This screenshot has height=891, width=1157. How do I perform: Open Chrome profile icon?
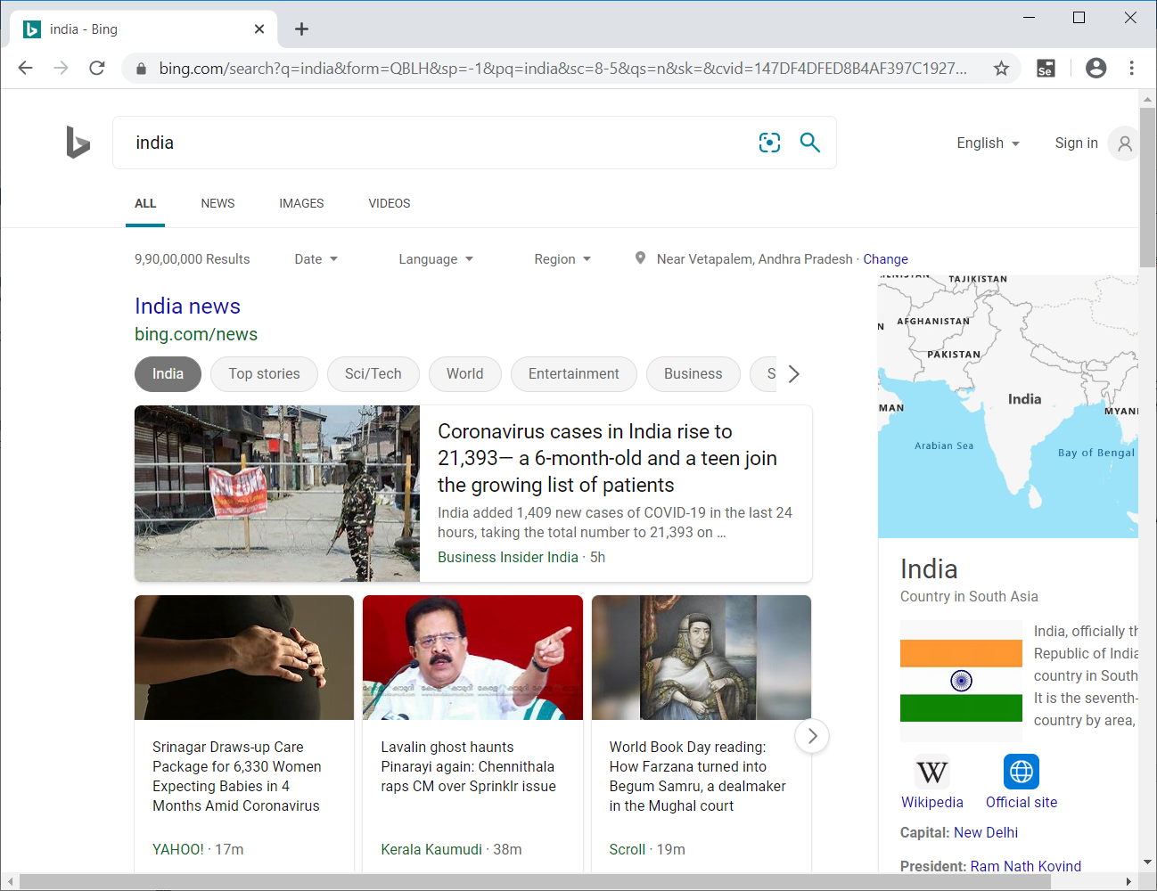pos(1095,69)
